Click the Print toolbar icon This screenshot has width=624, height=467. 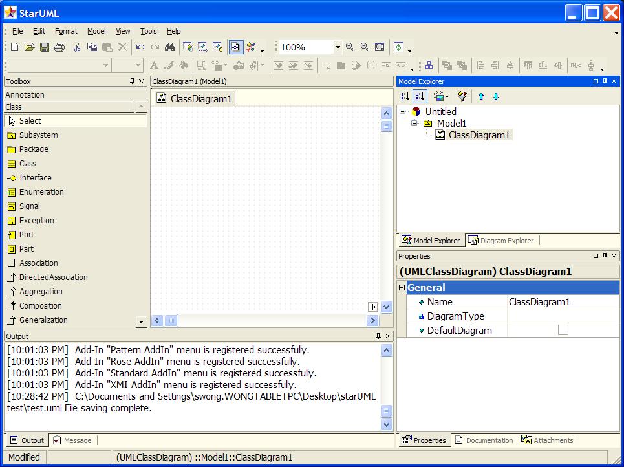point(59,47)
